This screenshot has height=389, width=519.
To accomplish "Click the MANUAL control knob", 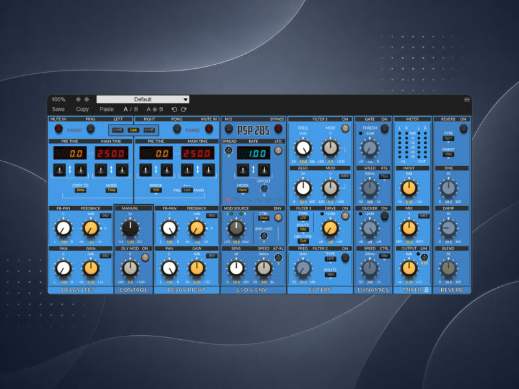I will click(130, 228).
